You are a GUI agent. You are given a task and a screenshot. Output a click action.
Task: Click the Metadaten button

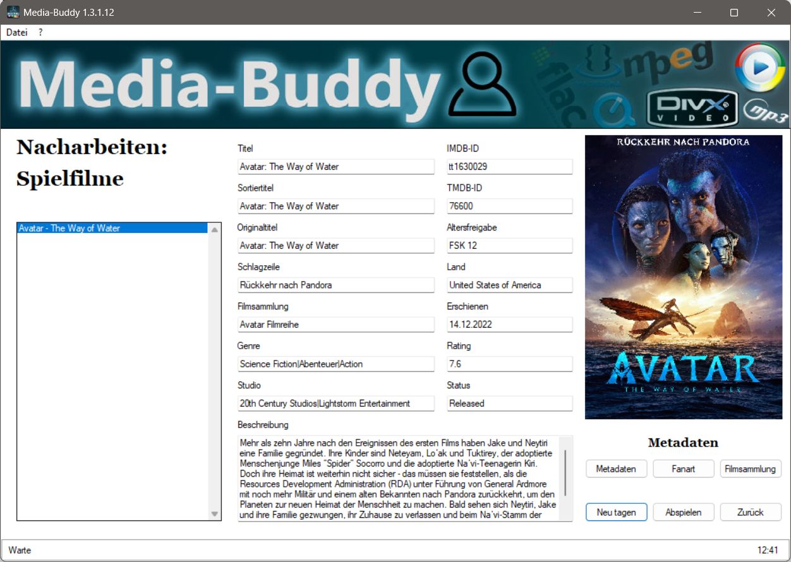pos(616,469)
